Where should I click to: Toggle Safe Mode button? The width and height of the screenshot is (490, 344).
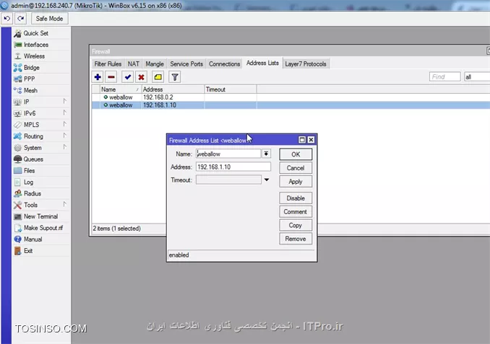tap(49, 19)
